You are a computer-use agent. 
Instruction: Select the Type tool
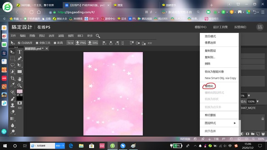tap(20, 52)
